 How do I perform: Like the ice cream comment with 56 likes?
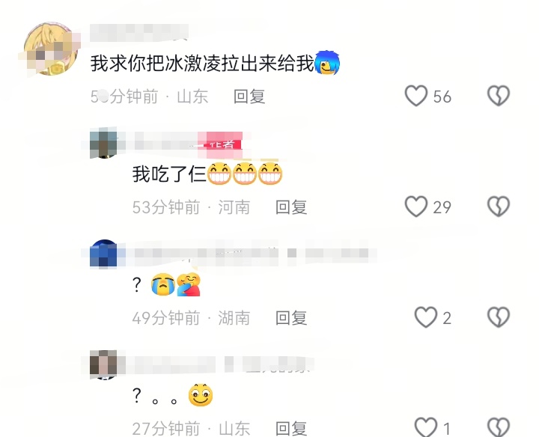click(x=416, y=96)
